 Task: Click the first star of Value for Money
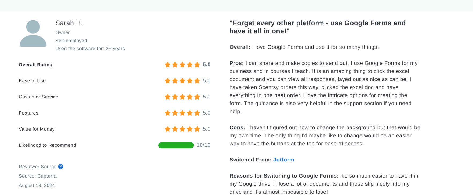click(167, 129)
